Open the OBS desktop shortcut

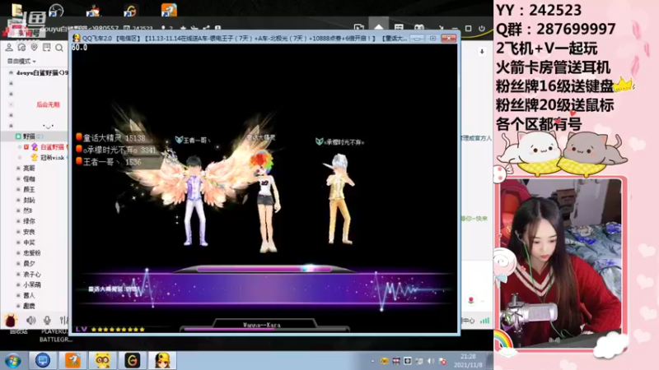[x=56, y=11]
